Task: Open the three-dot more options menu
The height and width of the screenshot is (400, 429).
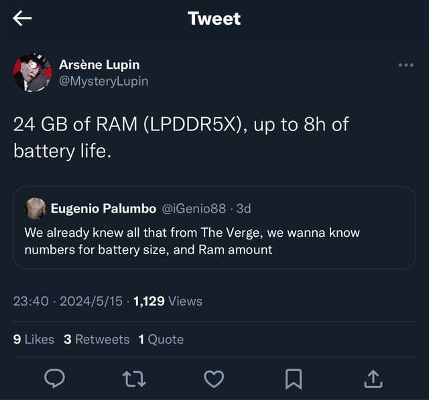Action: pyautogui.click(x=406, y=65)
